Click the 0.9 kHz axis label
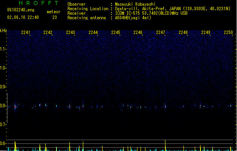 click(3, 87)
